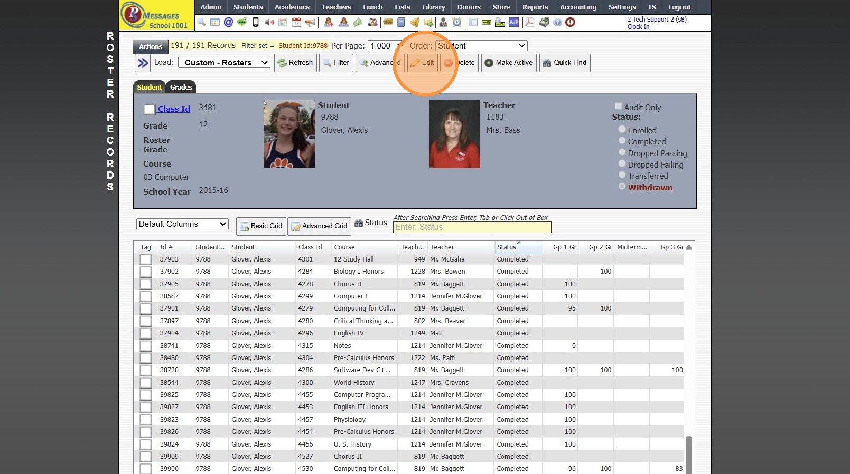This screenshot has width=850, height=474.
Task: Switch to the Grades tab
Action: (181, 87)
